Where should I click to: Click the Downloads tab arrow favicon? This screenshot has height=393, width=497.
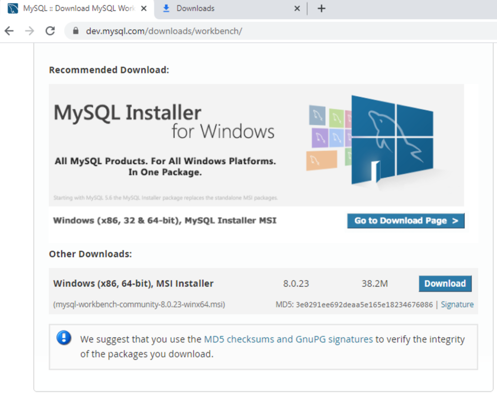pyautogui.click(x=166, y=9)
